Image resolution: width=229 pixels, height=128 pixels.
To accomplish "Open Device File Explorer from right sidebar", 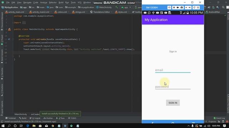I will (x=228, y=104).
